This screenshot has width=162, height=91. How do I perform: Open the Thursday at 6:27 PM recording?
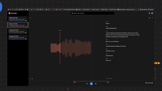[x=18, y=31]
